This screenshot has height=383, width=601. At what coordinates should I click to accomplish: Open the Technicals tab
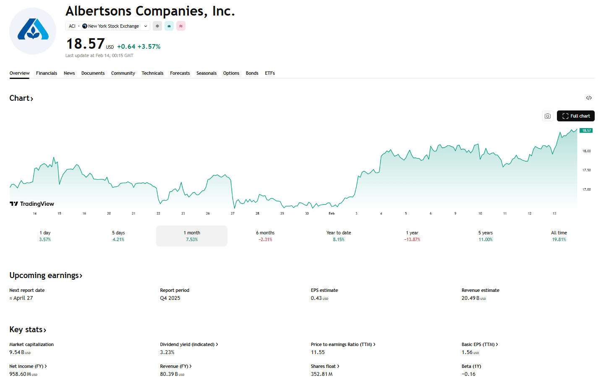point(152,73)
